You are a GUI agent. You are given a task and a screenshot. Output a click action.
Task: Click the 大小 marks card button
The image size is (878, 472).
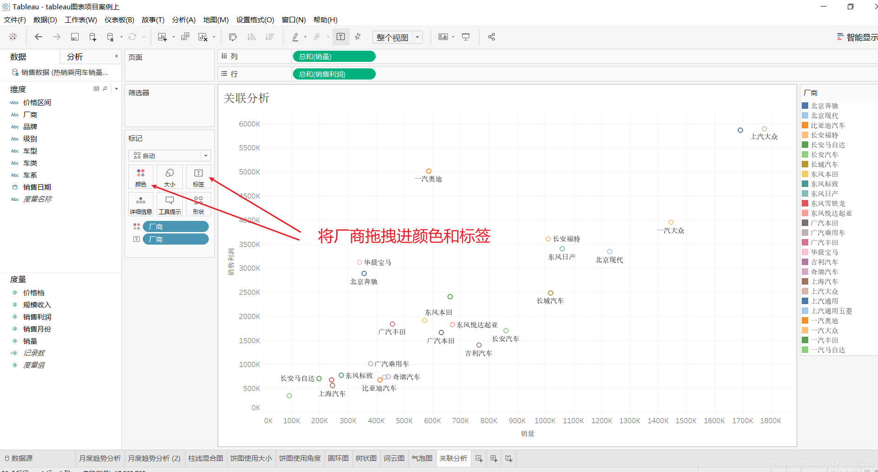170,177
